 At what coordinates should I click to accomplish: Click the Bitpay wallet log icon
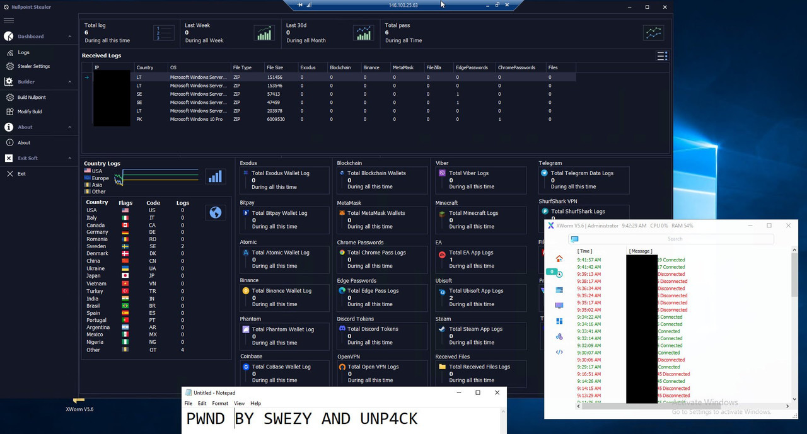tap(246, 213)
